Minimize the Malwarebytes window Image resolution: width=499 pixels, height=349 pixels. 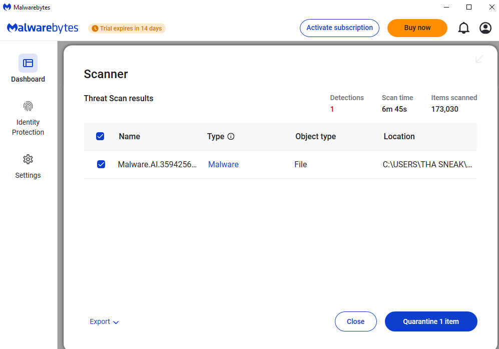click(446, 7)
